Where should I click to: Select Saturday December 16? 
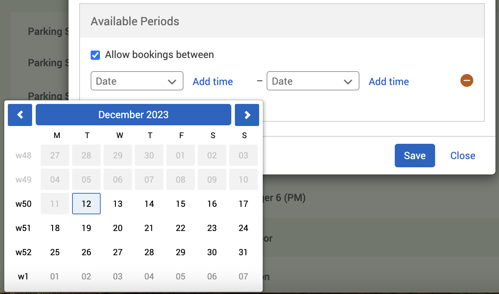[212, 204]
